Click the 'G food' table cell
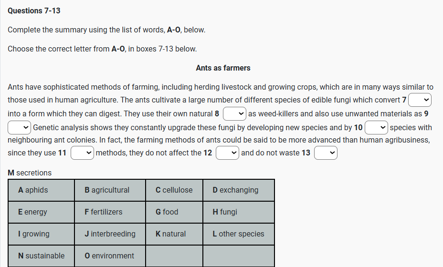443x267 pixels. click(x=174, y=212)
